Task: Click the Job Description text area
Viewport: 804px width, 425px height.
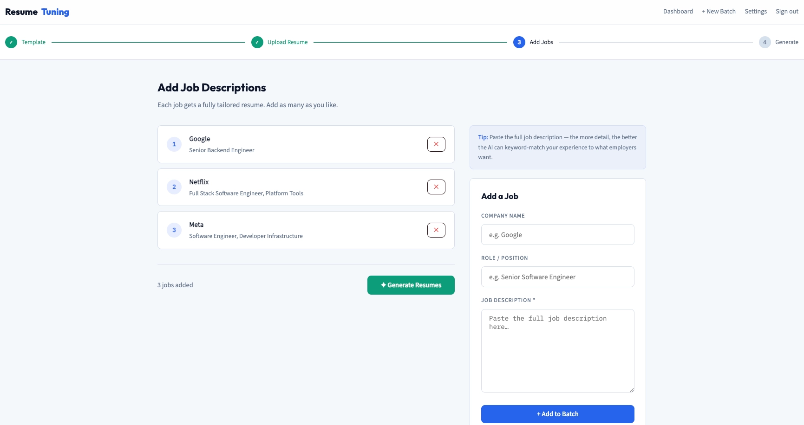Action: [x=557, y=351]
